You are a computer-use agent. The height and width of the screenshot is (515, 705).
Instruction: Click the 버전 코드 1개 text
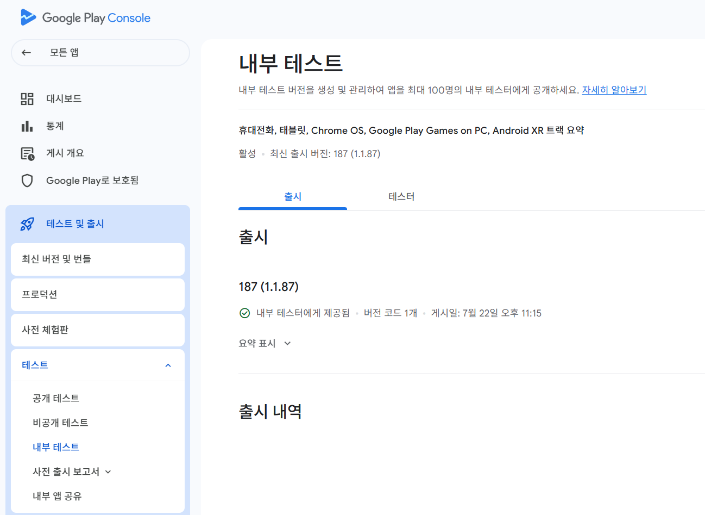tap(391, 313)
